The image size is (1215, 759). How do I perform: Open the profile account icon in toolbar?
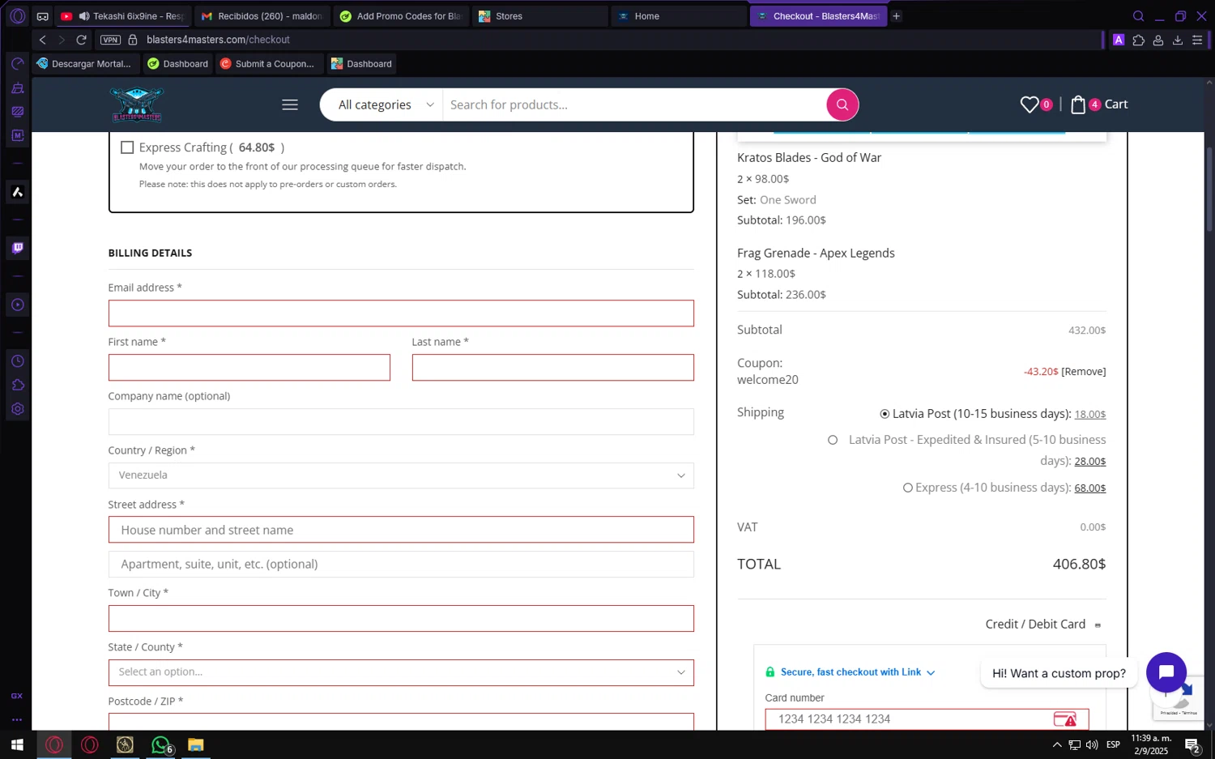(1158, 40)
